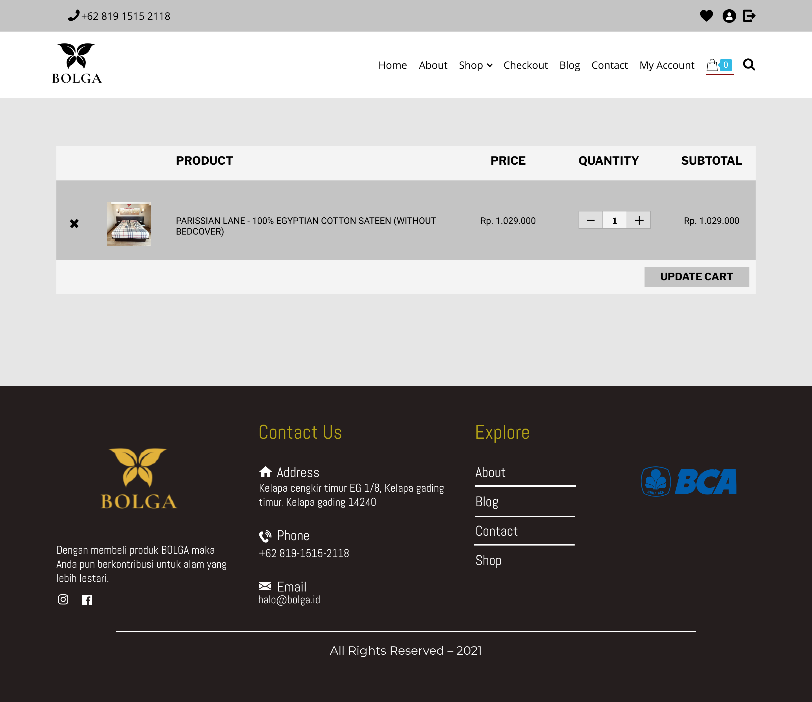
Task: Click the subtotal amount Rp. 1.029.000
Action: (x=711, y=221)
